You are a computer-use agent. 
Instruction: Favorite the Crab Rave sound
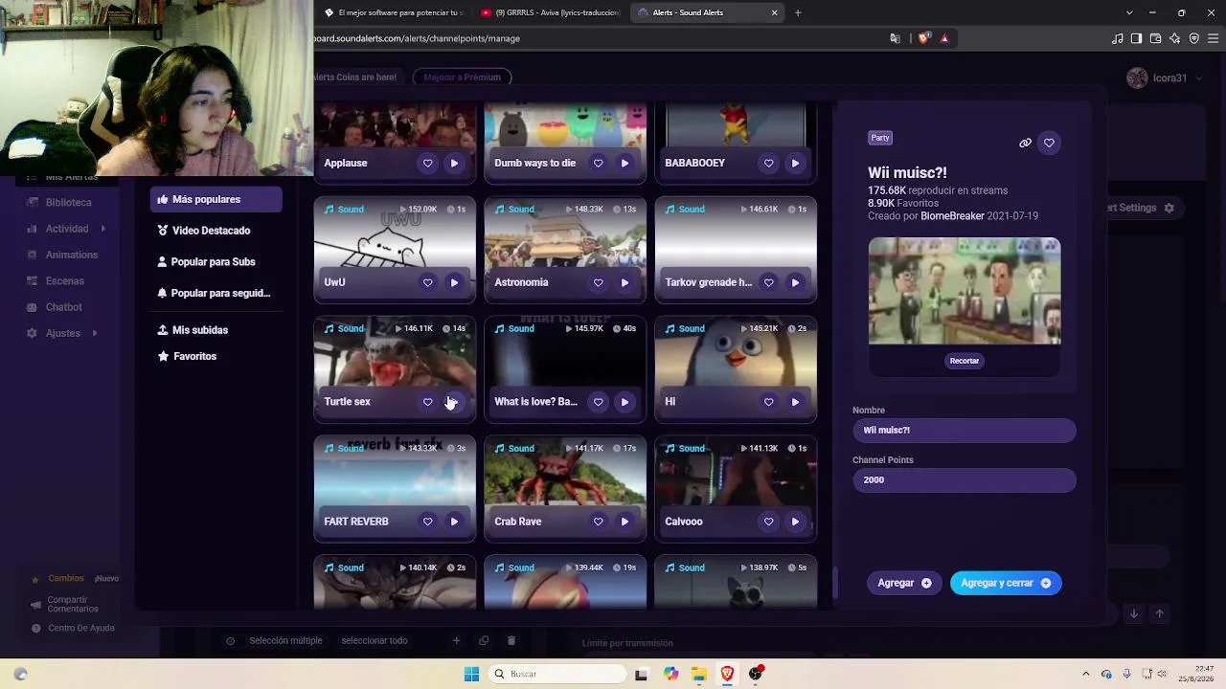599,522
